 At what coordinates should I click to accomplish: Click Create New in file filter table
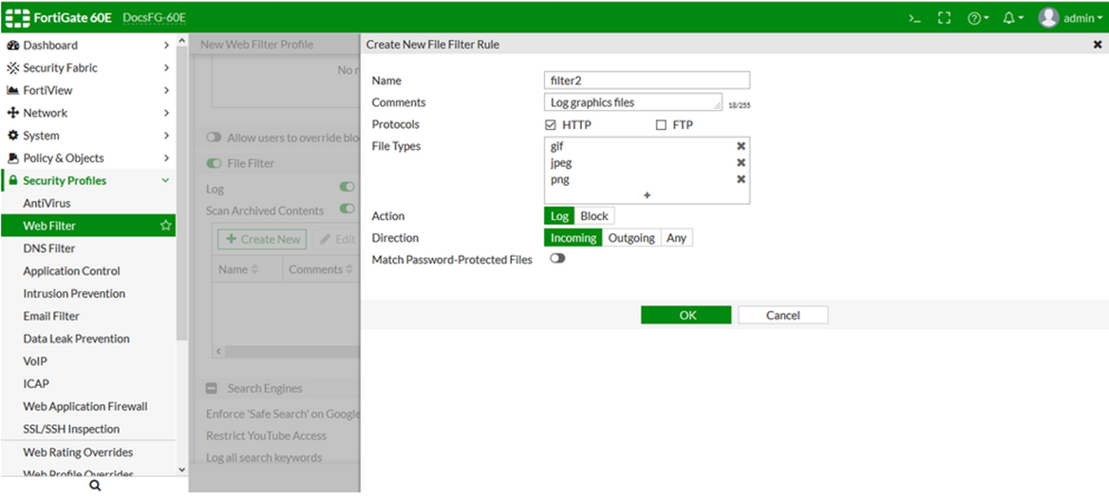coord(263,239)
